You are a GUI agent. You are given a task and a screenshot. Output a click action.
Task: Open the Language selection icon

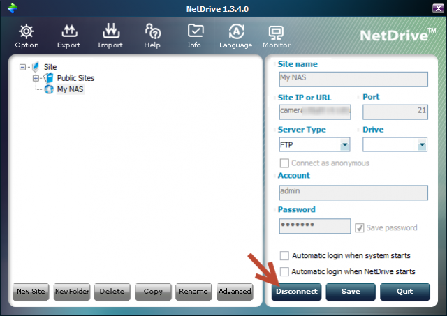(236, 31)
